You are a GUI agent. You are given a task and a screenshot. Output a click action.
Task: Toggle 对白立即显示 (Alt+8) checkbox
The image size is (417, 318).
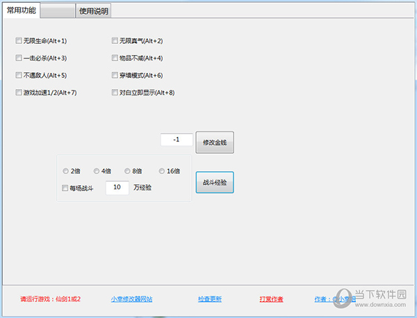(115, 92)
